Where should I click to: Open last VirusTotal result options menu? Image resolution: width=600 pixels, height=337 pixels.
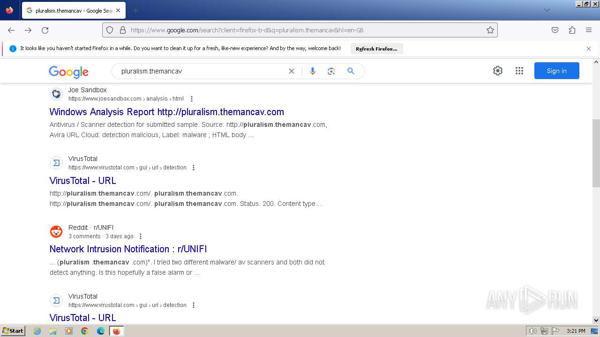tap(194, 305)
